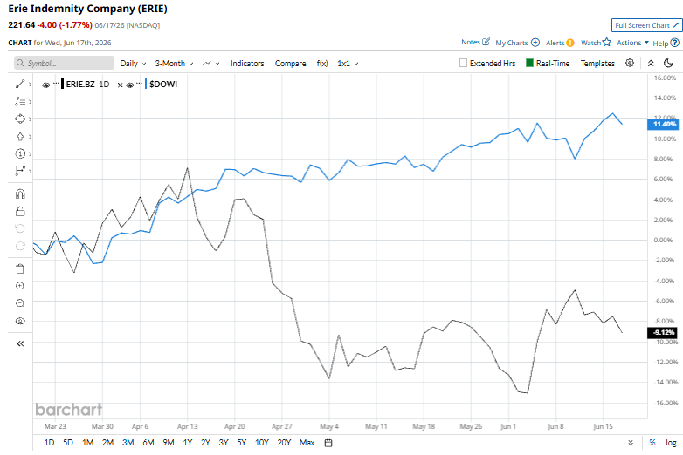
Task: Switch to dark mode moon icon
Action: click(668, 63)
